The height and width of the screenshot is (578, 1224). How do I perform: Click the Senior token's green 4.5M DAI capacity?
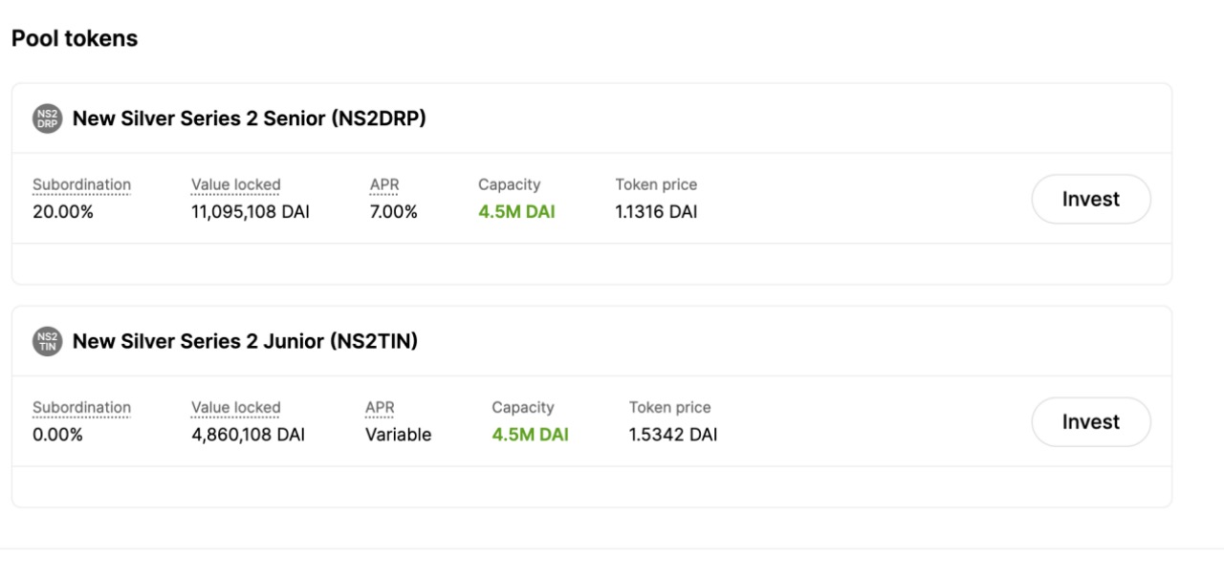pyautogui.click(x=516, y=212)
